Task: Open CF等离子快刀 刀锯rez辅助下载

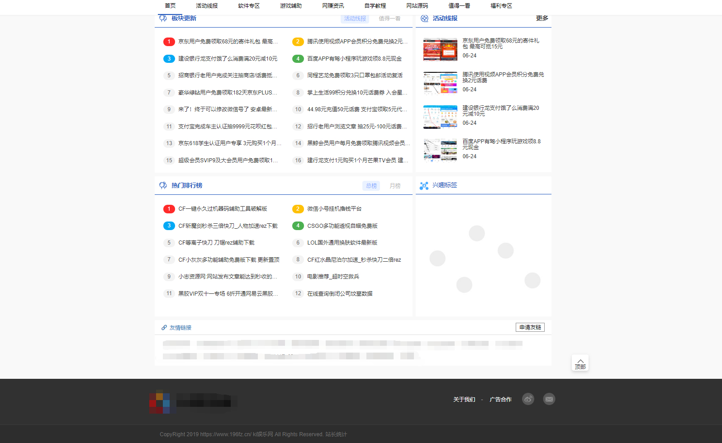Action: [216, 243]
